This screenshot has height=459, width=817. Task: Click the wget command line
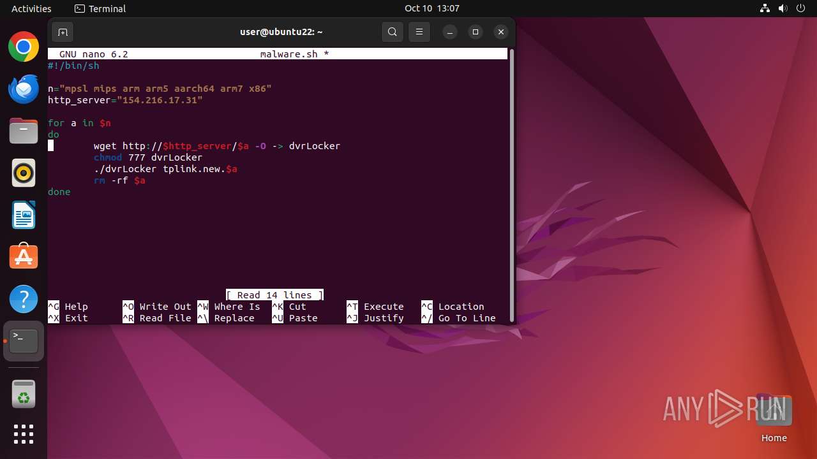[217, 146]
